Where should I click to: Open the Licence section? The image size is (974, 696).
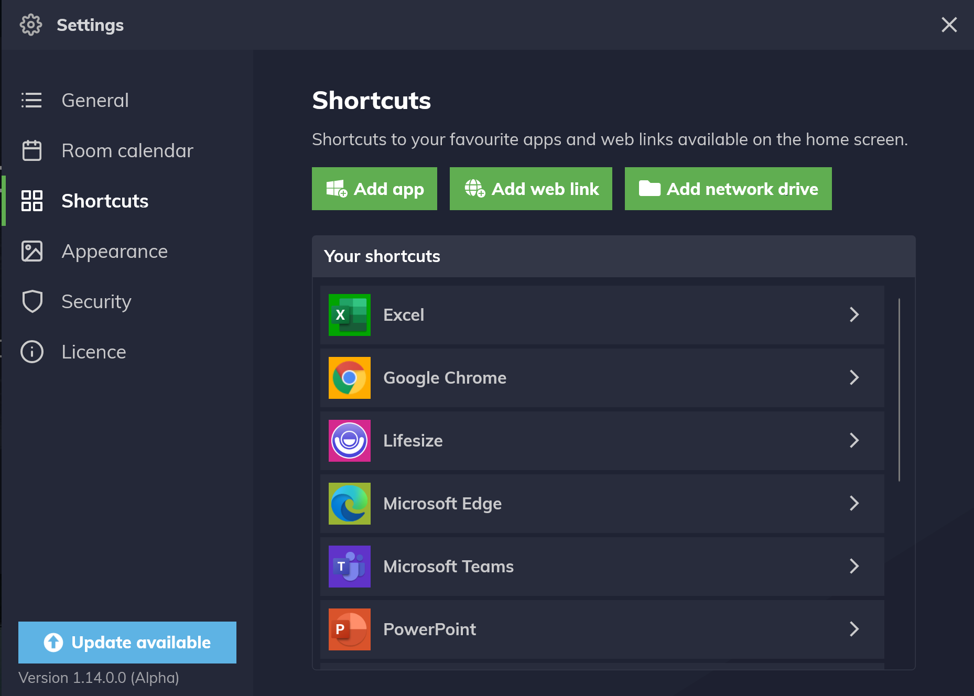pyautogui.click(x=93, y=352)
